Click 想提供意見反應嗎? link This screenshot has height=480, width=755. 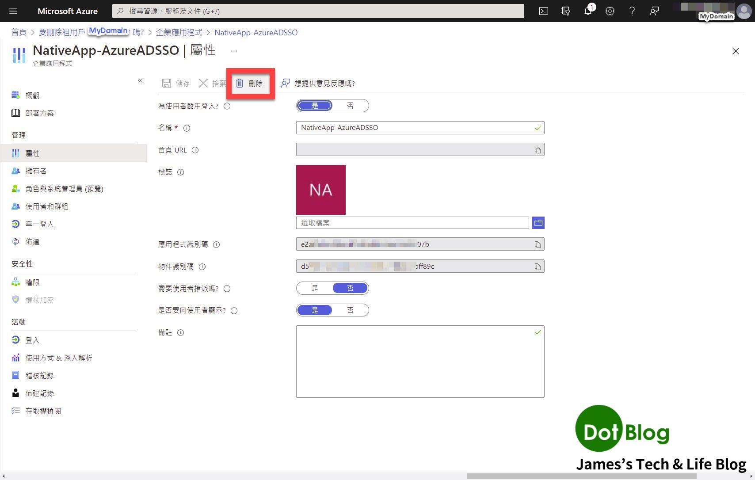(x=318, y=83)
